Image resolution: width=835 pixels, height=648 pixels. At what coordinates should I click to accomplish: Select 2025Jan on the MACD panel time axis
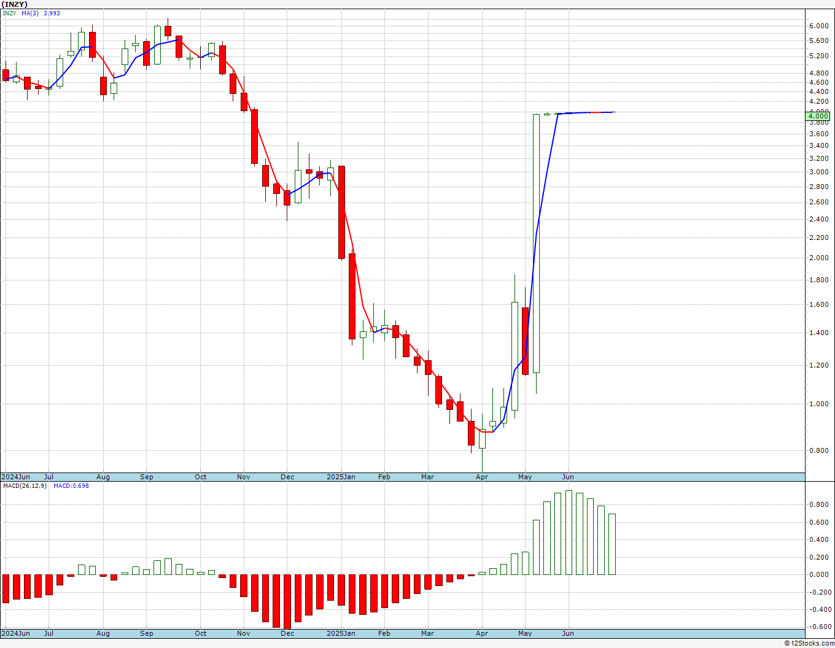(341, 633)
